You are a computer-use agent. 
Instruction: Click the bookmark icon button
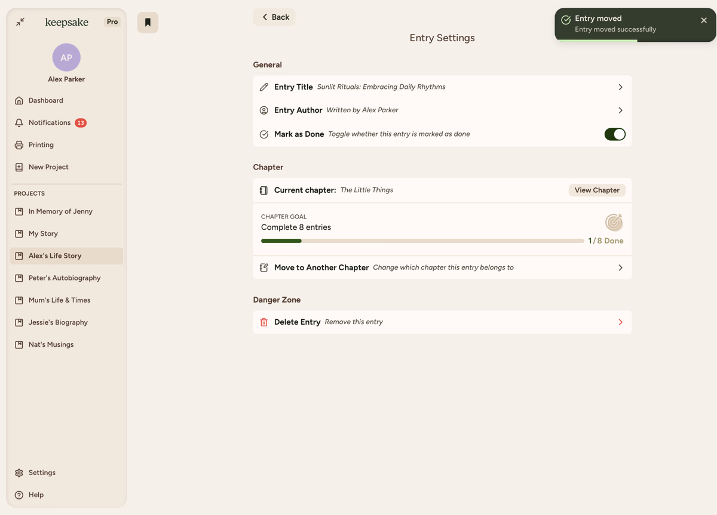[x=148, y=23]
